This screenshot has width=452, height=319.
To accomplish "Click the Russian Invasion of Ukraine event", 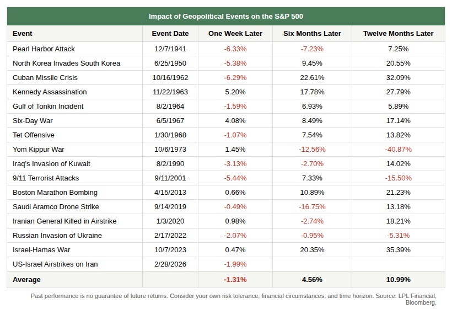I will [57, 236].
